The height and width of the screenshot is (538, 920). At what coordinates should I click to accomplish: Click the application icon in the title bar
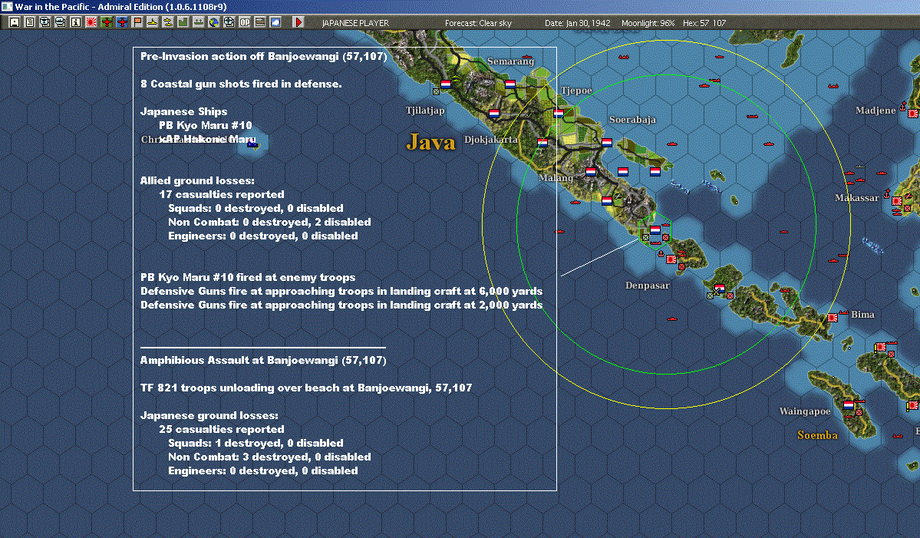point(6,6)
